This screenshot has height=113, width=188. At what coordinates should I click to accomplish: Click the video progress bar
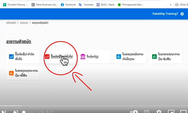click(x=94, y=106)
